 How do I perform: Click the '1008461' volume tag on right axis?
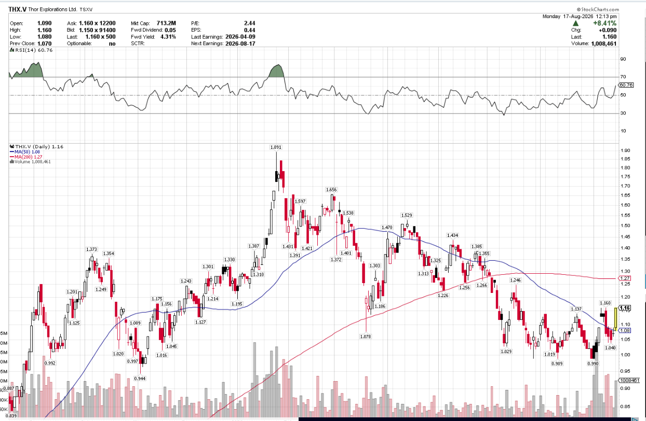point(629,380)
